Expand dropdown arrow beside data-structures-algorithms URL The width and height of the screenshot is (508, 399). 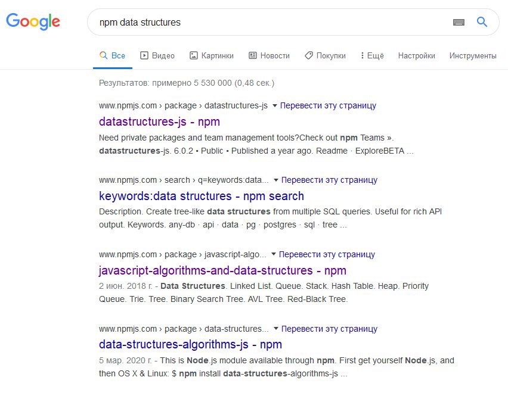(x=276, y=329)
